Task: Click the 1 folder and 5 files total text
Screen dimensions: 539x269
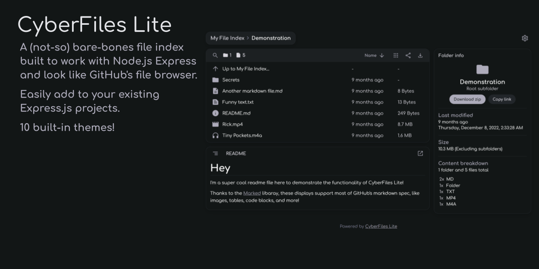Action: click(463, 170)
